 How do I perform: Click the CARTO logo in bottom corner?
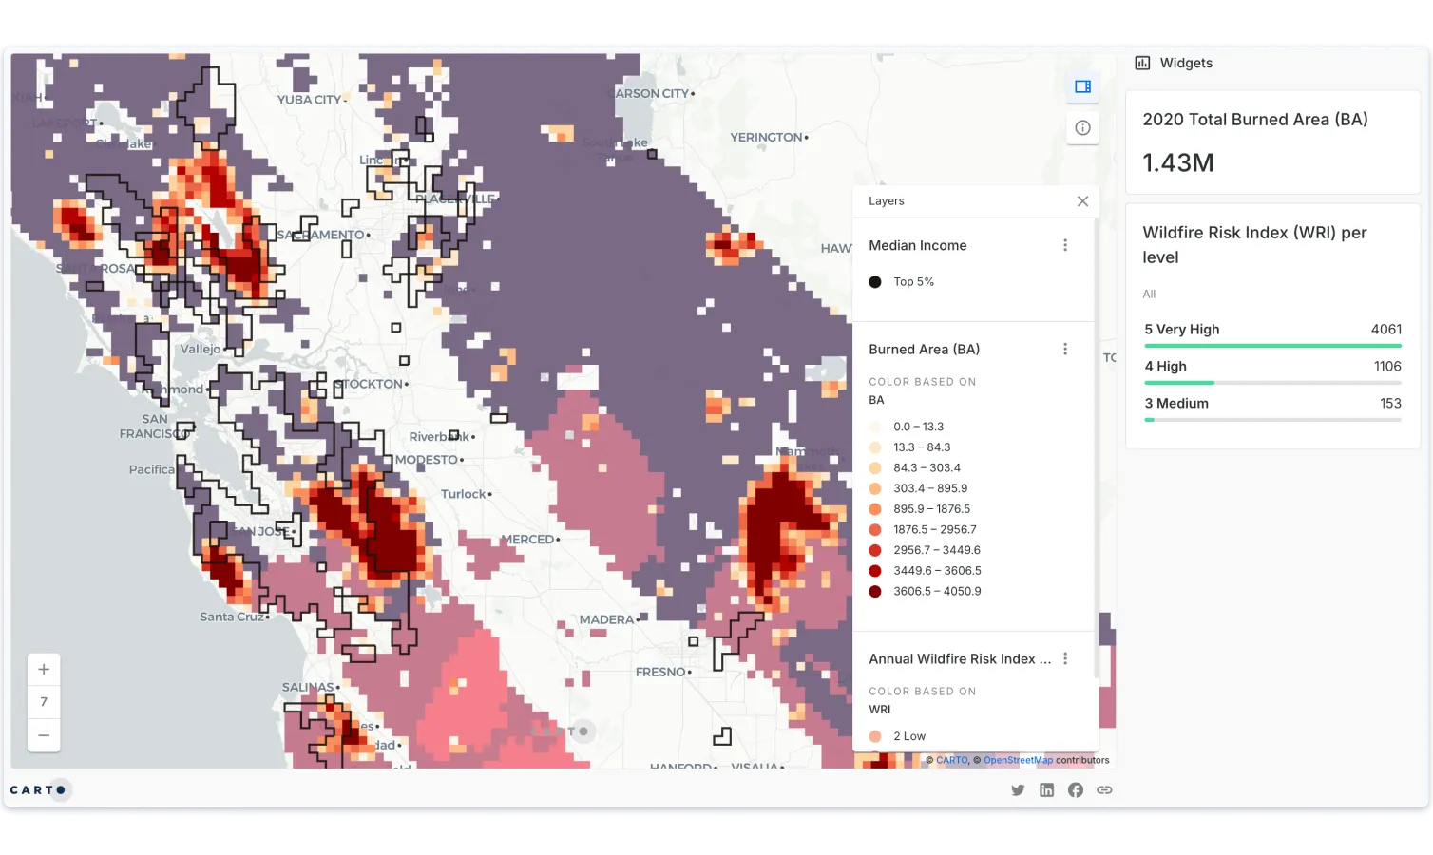[x=40, y=789]
